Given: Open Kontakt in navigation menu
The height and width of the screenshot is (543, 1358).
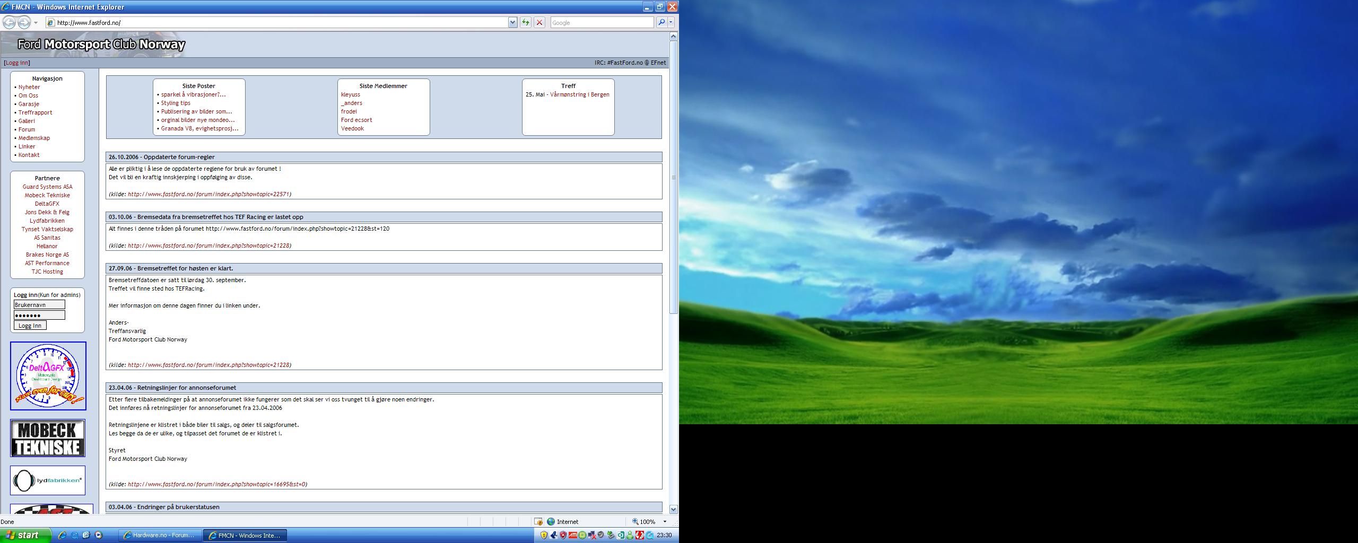Looking at the screenshot, I should (29, 155).
